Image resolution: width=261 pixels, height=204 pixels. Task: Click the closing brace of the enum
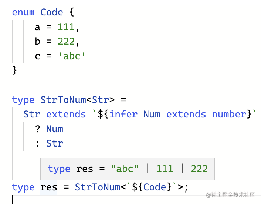[x=14, y=70]
